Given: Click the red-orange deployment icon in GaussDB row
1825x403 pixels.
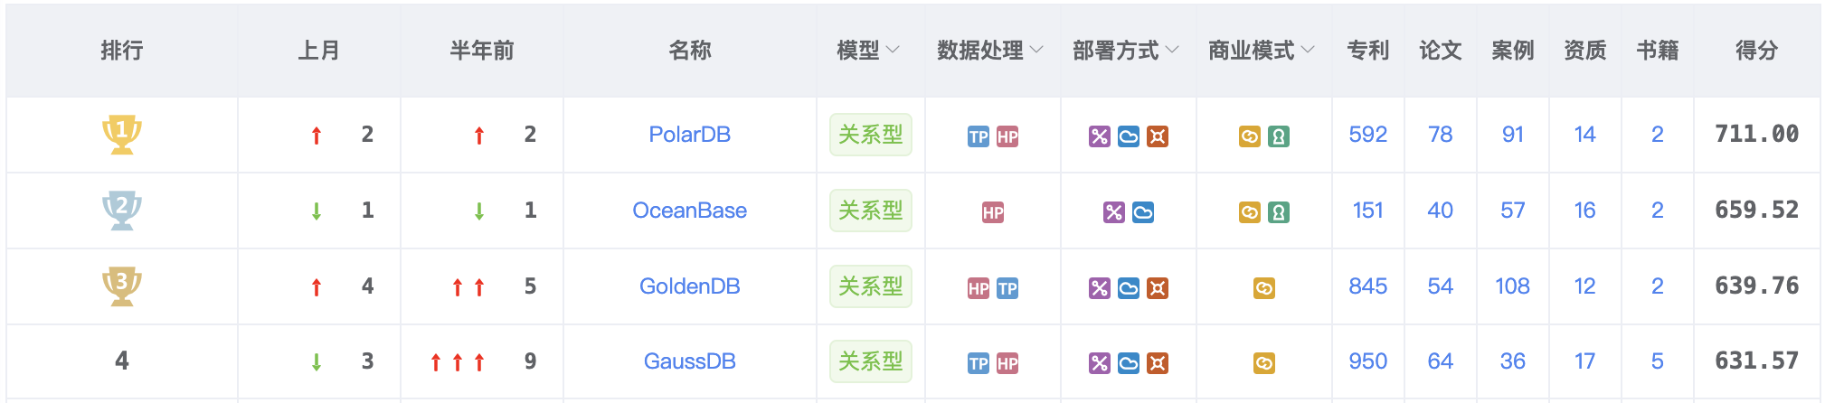Looking at the screenshot, I should [1158, 363].
